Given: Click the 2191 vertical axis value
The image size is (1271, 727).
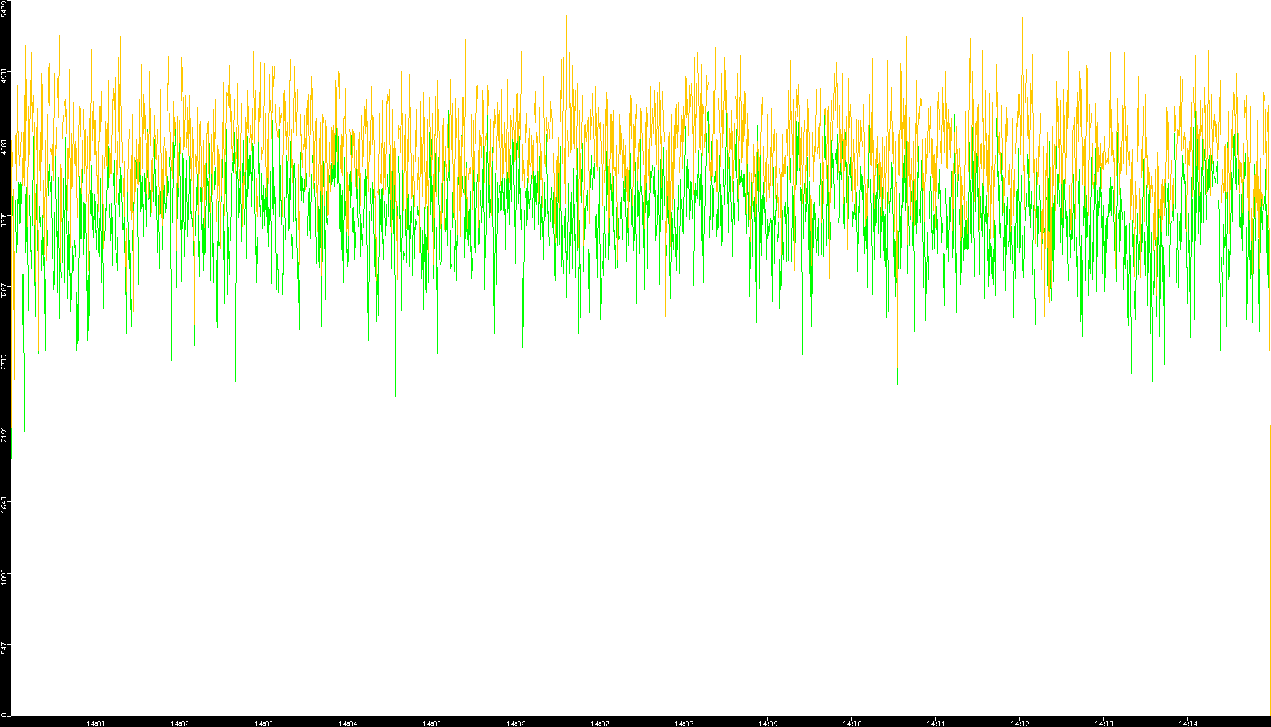Looking at the screenshot, I should click(5, 434).
